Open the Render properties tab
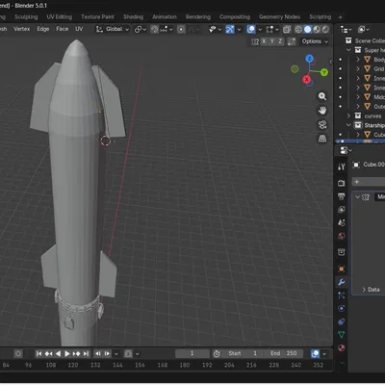 pos(342,183)
